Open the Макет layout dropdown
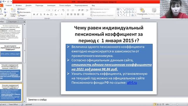This screenshot has height=106, width=188. pos(22,9)
